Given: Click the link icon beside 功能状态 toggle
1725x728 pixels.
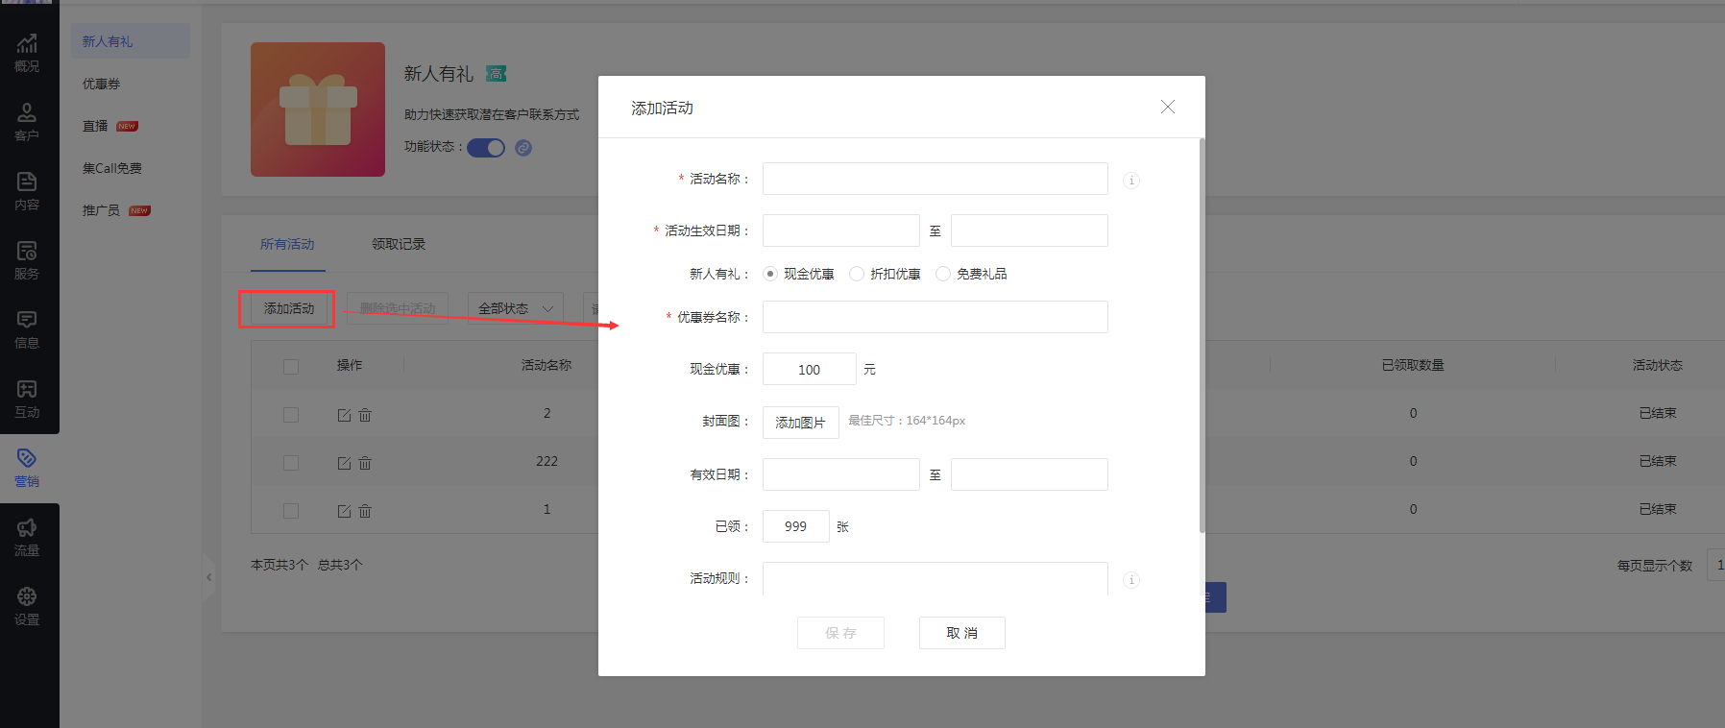Looking at the screenshot, I should [x=523, y=148].
